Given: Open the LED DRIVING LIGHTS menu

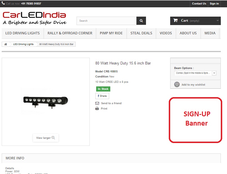Looking at the screenshot, I should (x=23, y=33).
